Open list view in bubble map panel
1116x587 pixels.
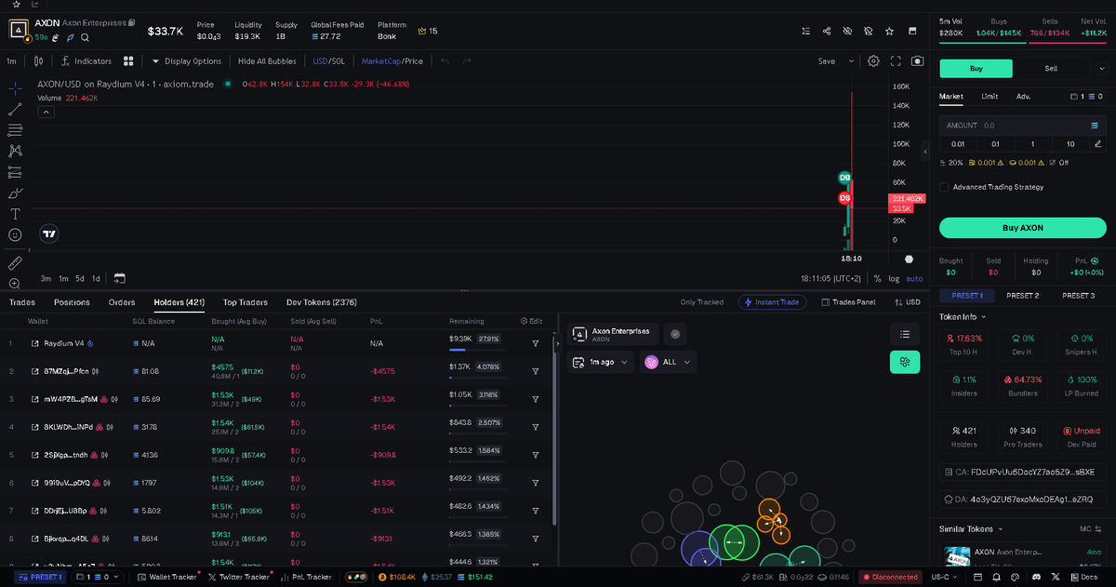(905, 334)
